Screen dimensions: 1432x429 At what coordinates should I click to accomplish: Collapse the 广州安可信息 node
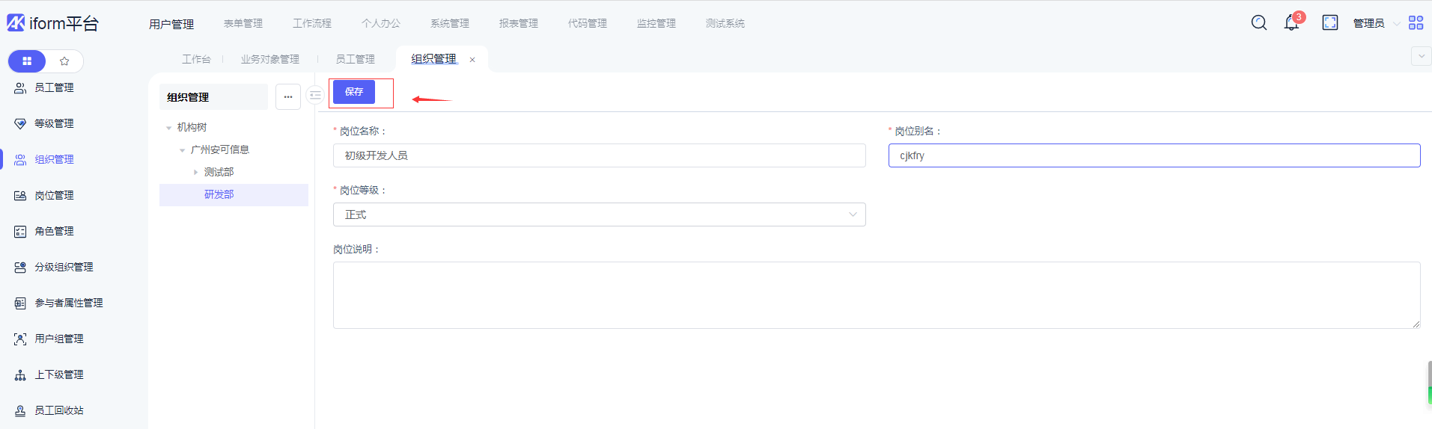click(x=183, y=150)
